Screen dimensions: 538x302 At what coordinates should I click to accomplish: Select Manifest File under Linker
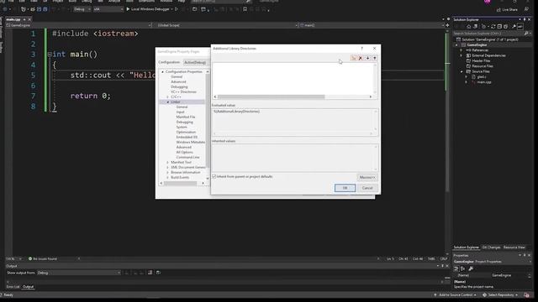186,117
